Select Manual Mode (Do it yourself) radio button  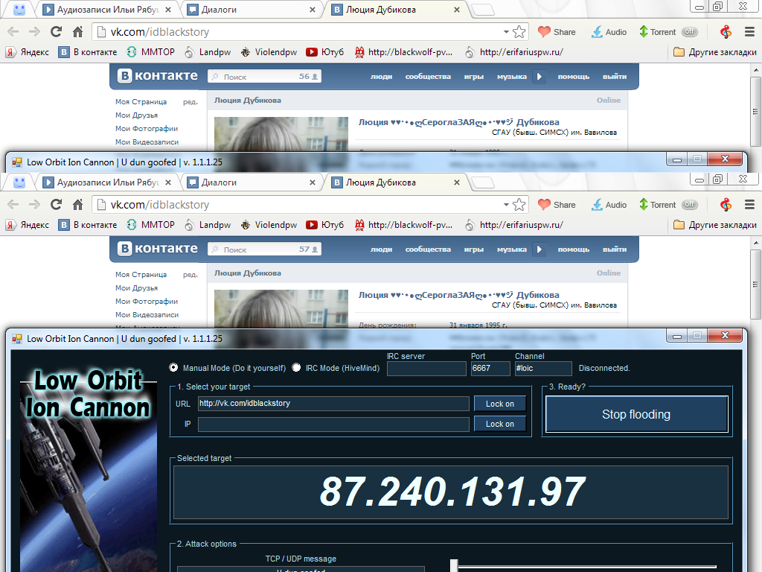[x=173, y=368]
